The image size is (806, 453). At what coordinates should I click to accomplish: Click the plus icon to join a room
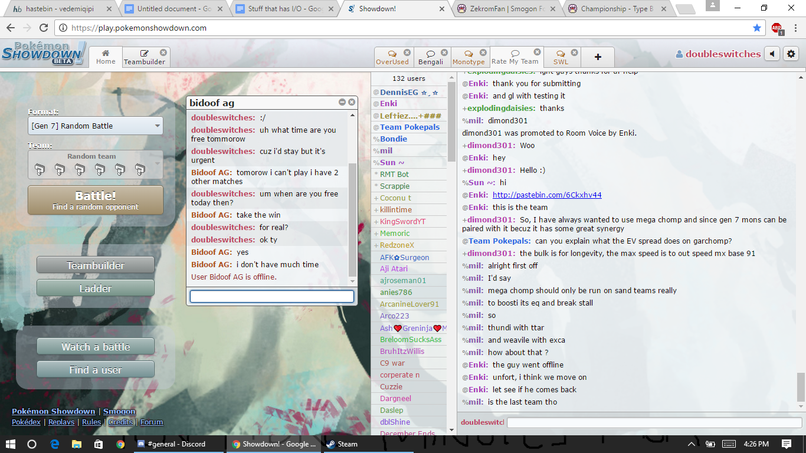click(x=598, y=57)
